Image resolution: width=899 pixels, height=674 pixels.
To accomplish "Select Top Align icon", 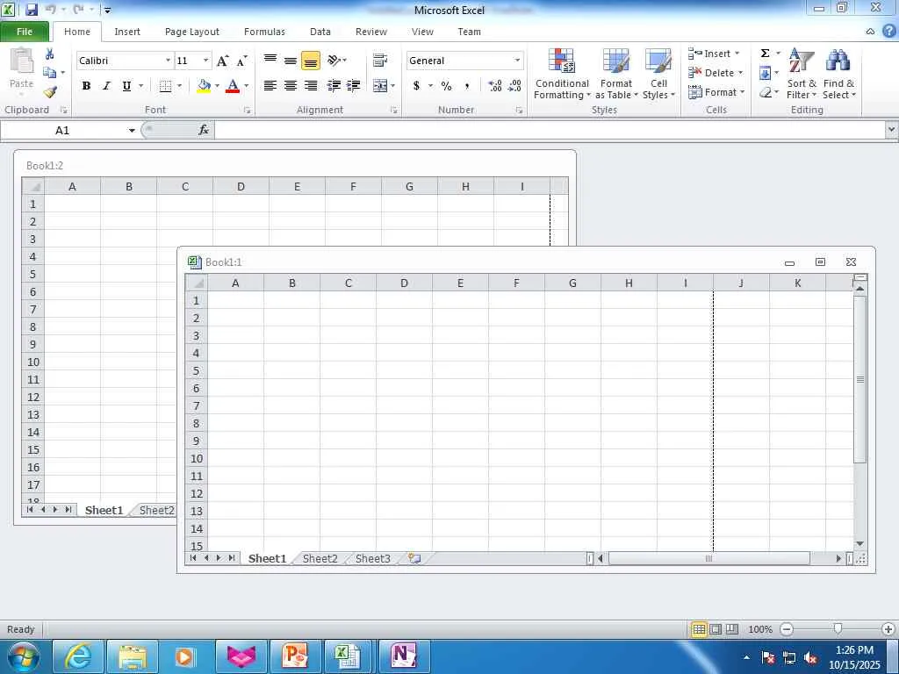I will pyautogui.click(x=270, y=61).
